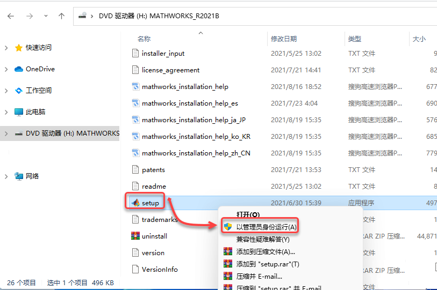This screenshot has height=290, width=437.
Task: Click date 2021/6/30 15:39 of setup
Action: click(x=296, y=203)
